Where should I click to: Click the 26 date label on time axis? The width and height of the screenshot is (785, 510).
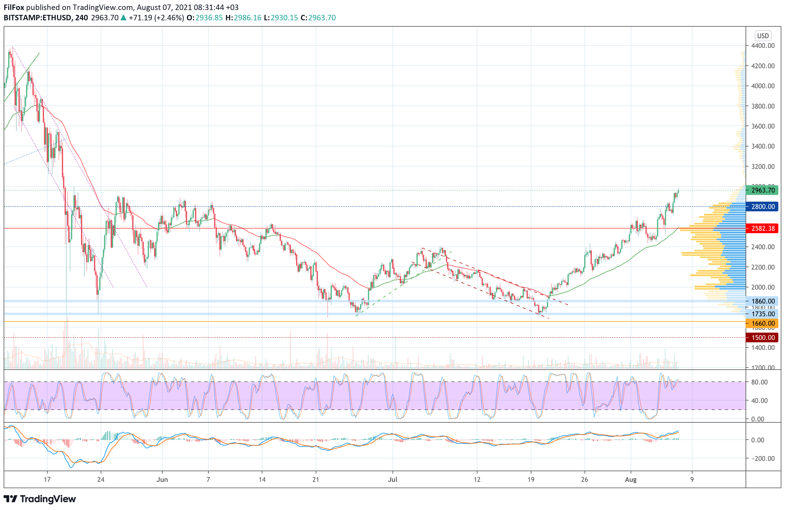(584, 479)
